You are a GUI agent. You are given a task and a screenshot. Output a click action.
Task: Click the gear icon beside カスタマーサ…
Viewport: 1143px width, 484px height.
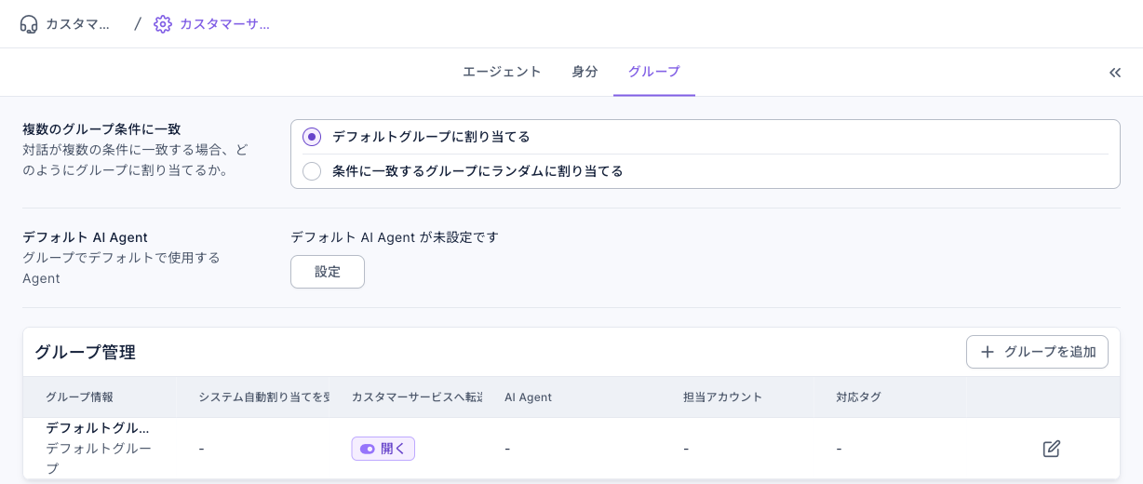click(x=163, y=24)
